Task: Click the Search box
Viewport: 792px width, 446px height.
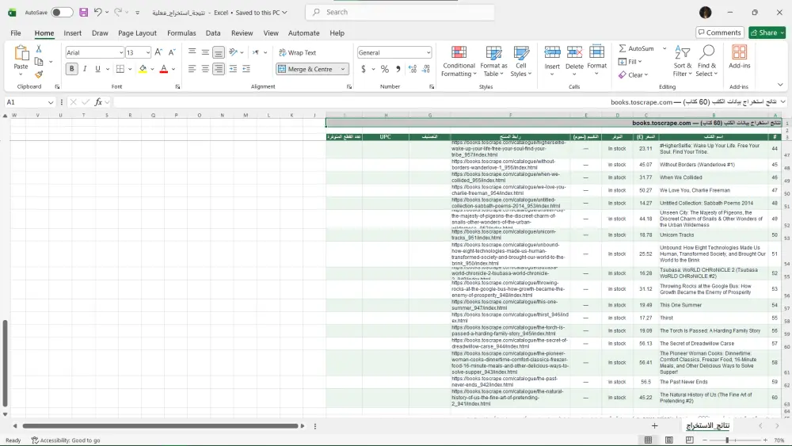Action: click(x=400, y=12)
